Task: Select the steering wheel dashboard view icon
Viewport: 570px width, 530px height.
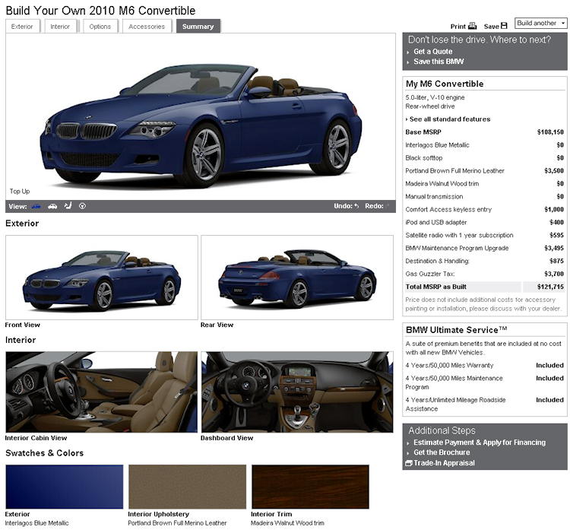Action: click(83, 206)
